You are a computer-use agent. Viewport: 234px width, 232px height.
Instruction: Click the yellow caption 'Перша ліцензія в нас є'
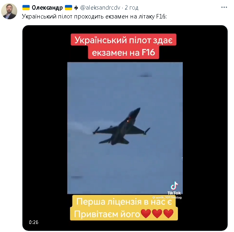tap(124, 201)
